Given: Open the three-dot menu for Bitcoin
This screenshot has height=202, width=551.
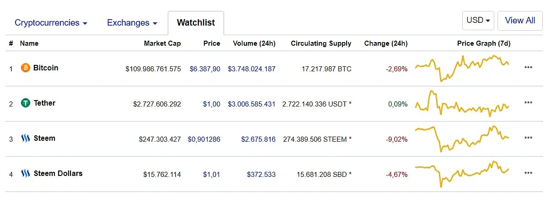Looking at the screenshot, I should (528, 67).
